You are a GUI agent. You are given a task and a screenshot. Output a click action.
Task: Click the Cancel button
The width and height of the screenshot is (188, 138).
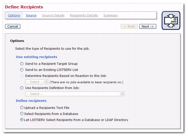(13, 26)
